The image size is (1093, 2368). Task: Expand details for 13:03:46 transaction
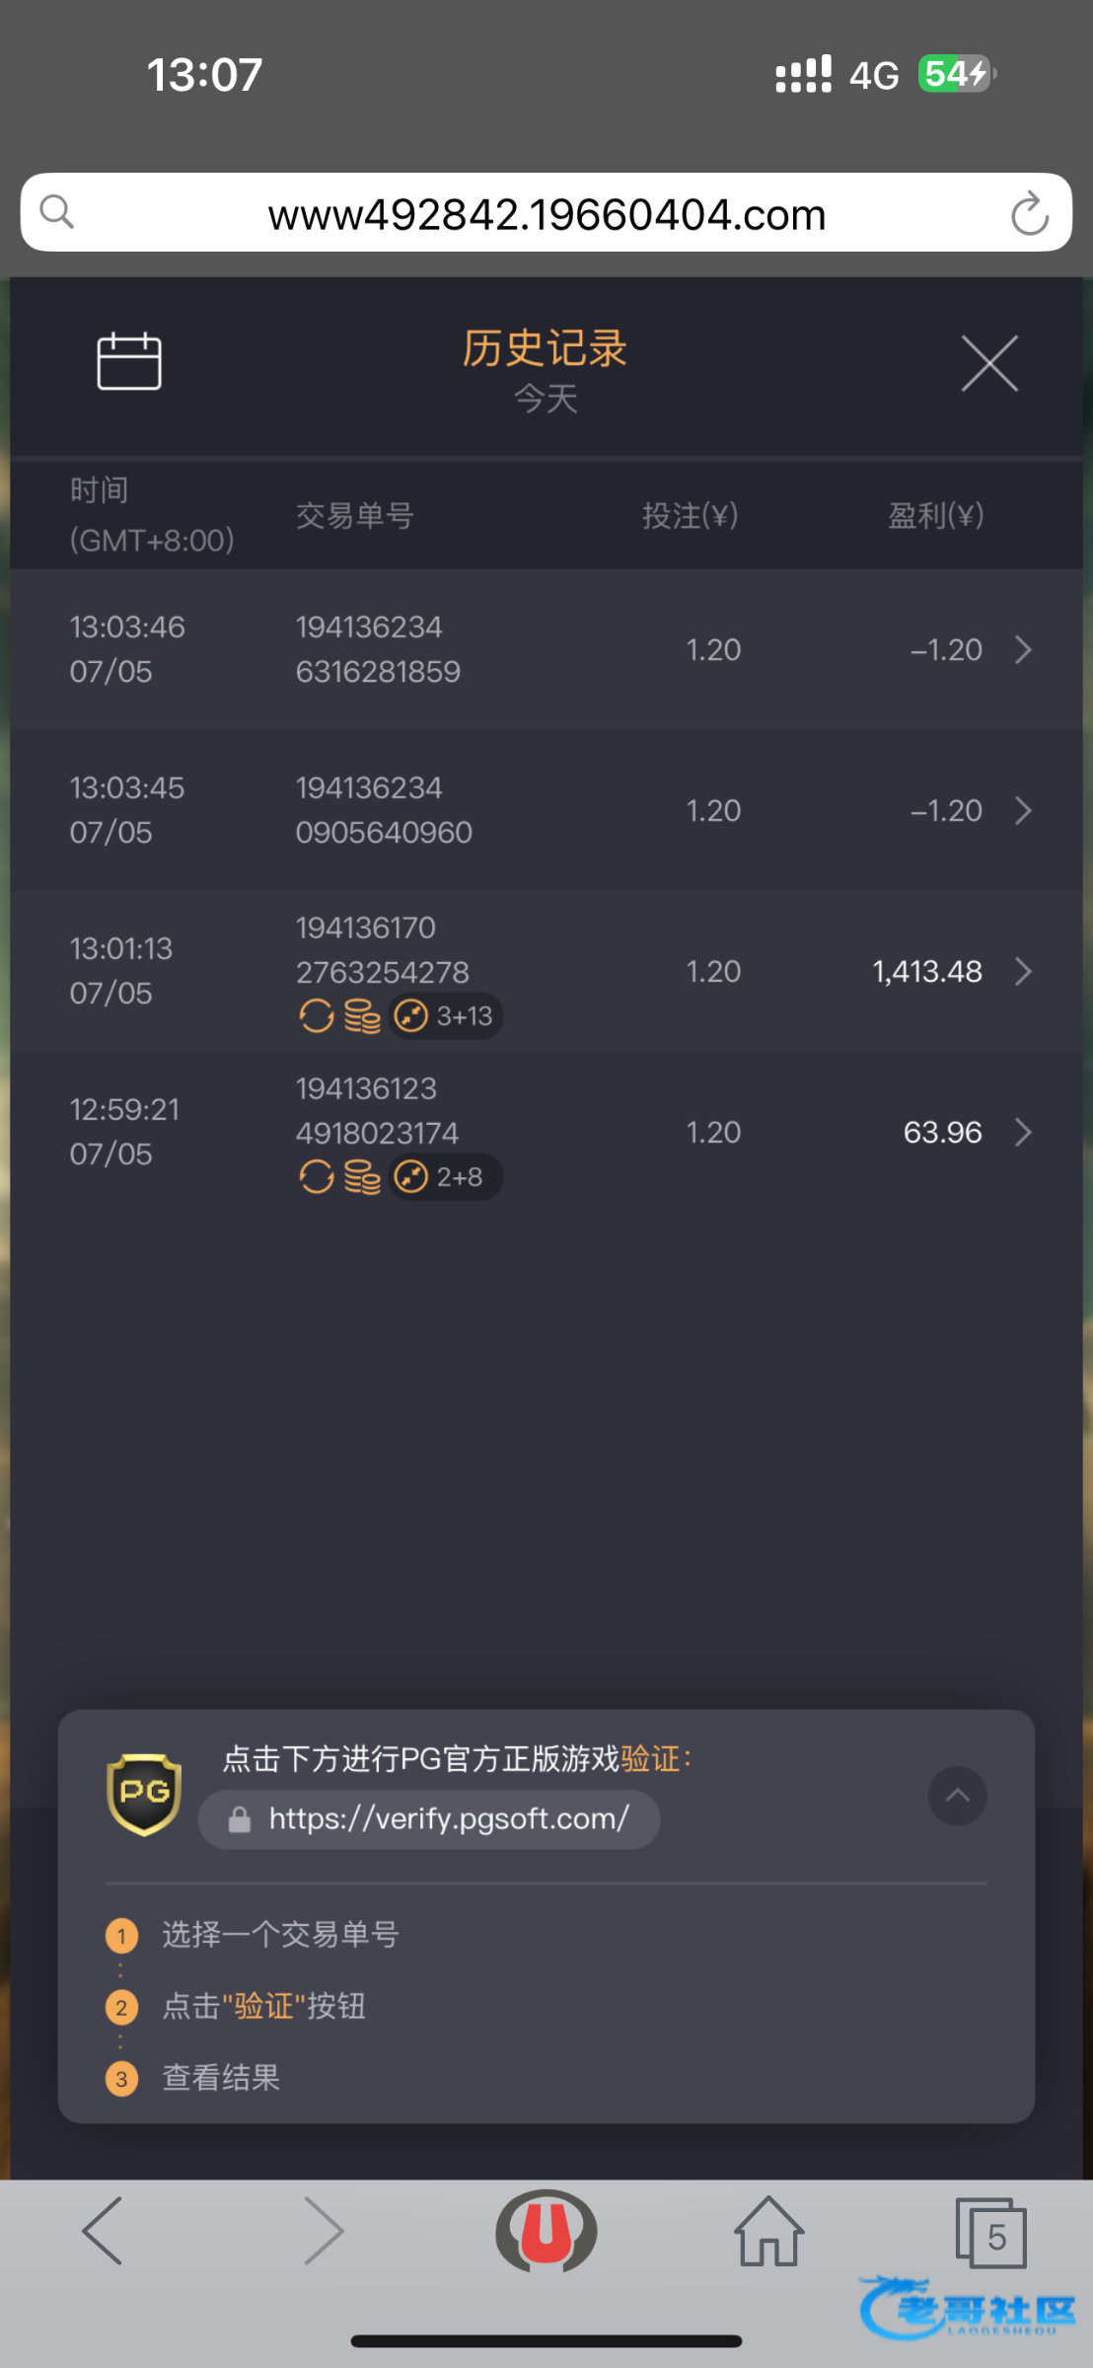point(1023,649)
